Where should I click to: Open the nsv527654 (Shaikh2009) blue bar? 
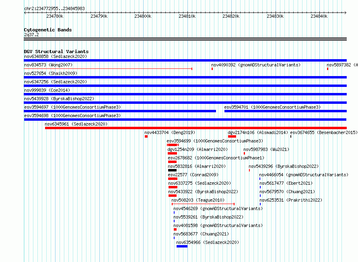click(185, 77)
